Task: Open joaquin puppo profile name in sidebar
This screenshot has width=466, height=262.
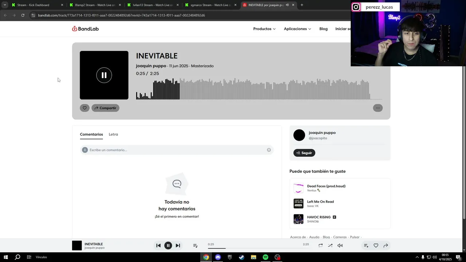Action: [x=322, y=133]
